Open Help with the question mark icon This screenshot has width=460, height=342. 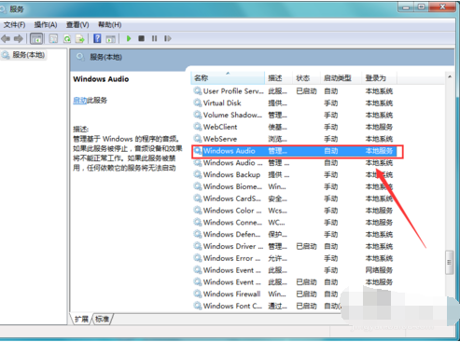(x=97, y=38)
